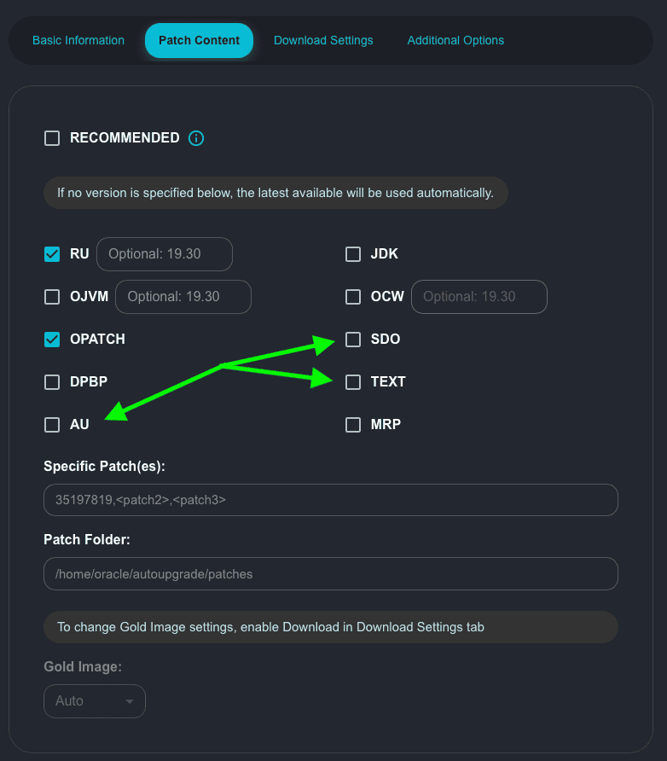The width and height of the screenshot is (667, 761).
Task: Click the Patch Folder text field
Action: point(330,574)
